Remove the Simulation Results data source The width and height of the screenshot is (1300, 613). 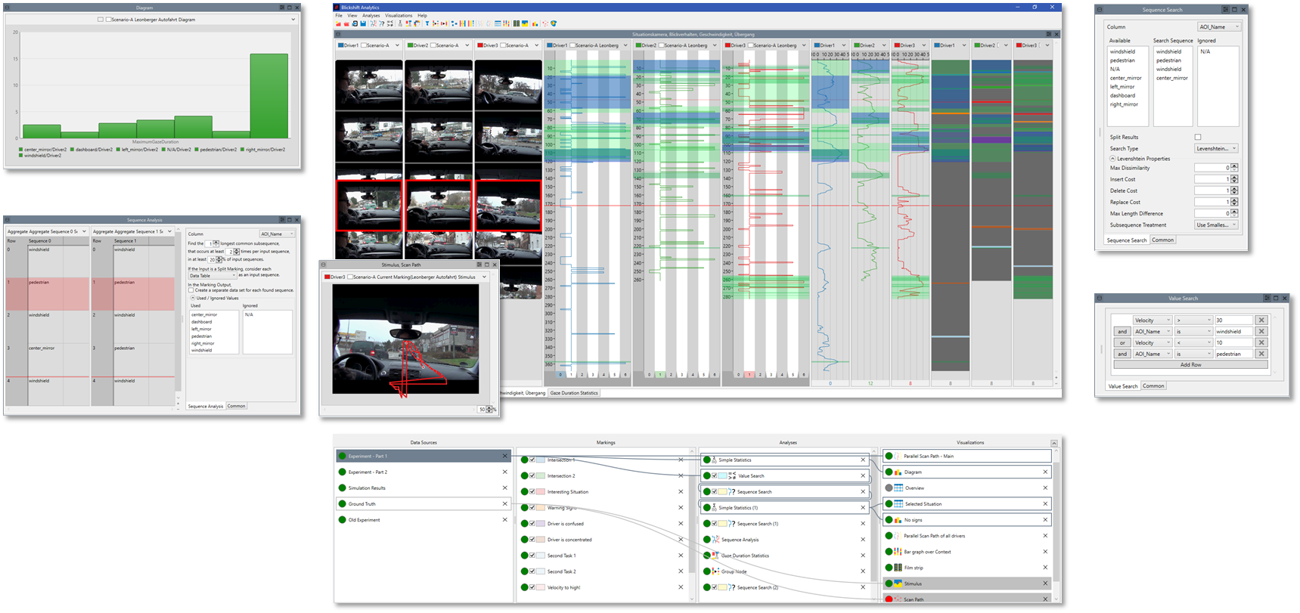[505, 488]
